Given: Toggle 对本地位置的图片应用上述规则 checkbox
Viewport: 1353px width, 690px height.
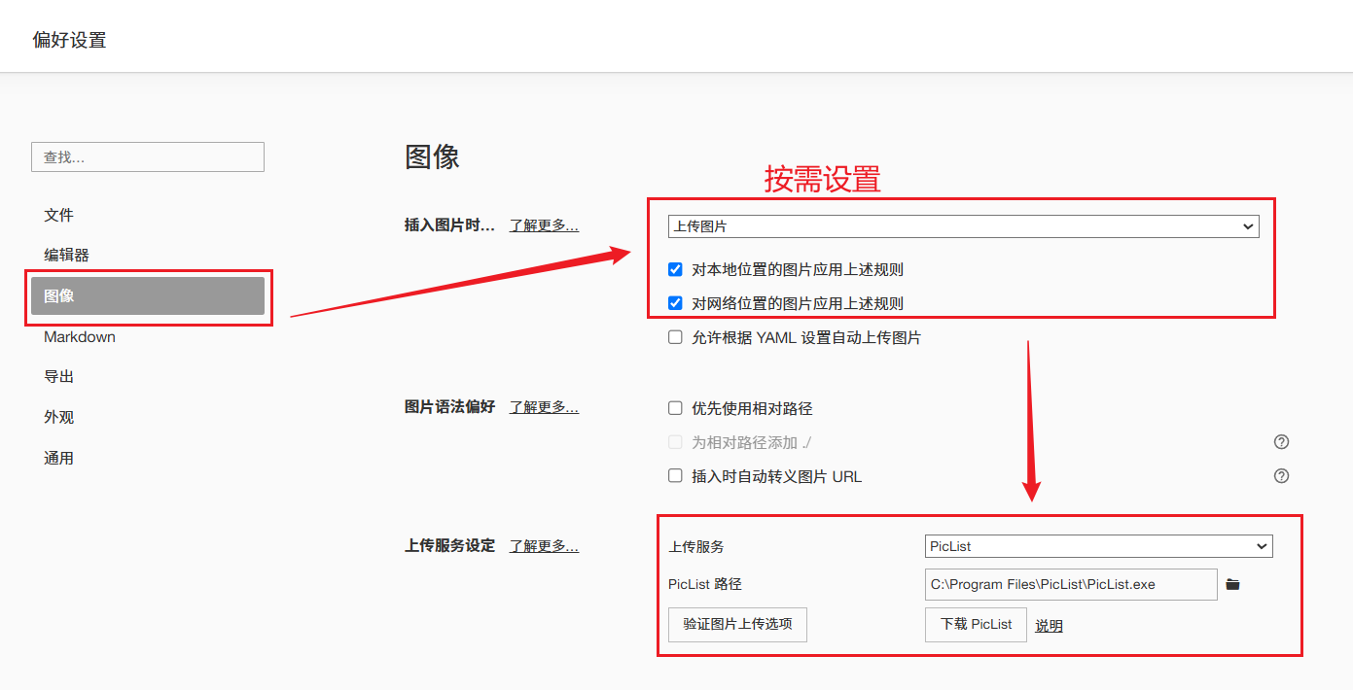Looking at the screenshot, I should 675,269.
